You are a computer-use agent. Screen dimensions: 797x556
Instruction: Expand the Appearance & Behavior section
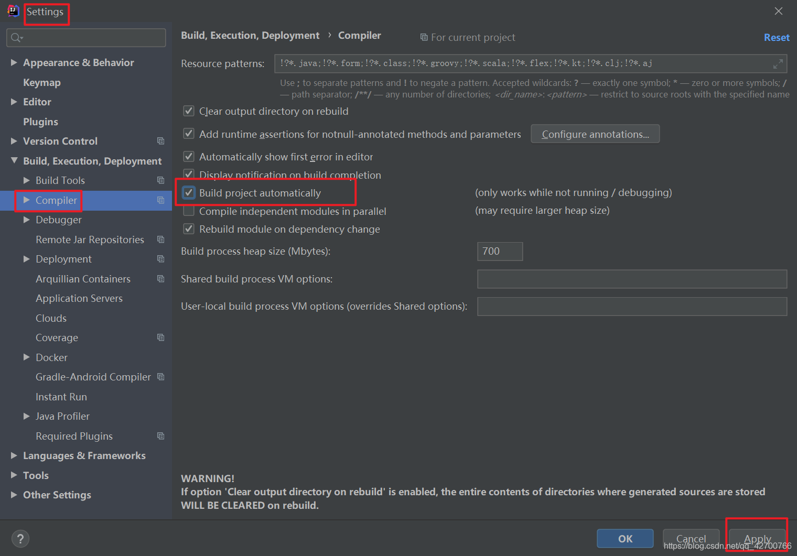14,62
